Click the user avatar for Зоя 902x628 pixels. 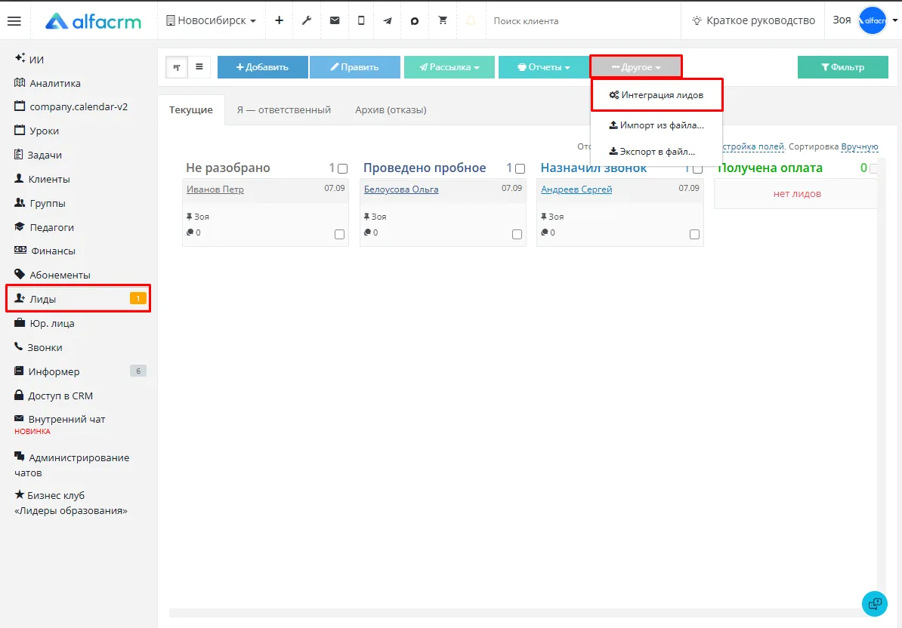[x=872, y=20]
